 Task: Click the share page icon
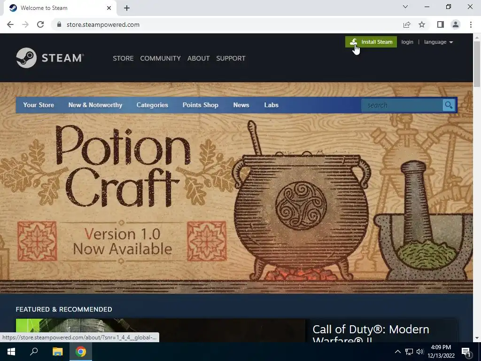[x=407, y=24]
